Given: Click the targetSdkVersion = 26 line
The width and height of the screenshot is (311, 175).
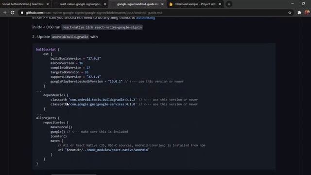Looking at the screenshot, I should coord(69,72).
